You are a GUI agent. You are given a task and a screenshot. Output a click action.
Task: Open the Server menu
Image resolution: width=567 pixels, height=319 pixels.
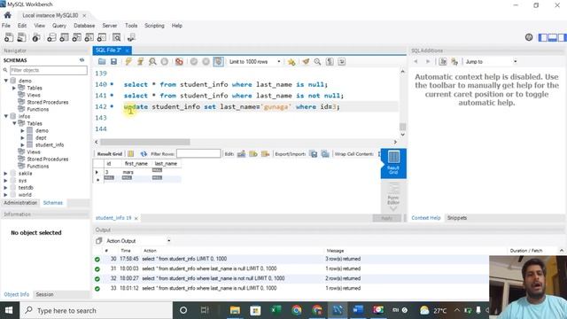110,26
